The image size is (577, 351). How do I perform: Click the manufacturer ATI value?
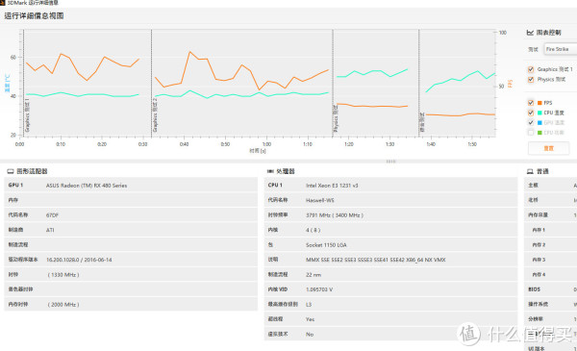click(50, 230)
